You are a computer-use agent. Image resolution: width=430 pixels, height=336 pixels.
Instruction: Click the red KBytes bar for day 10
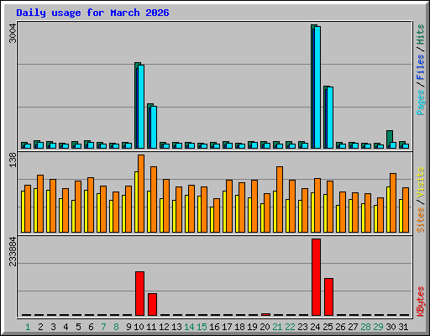[x=140, y=293]
